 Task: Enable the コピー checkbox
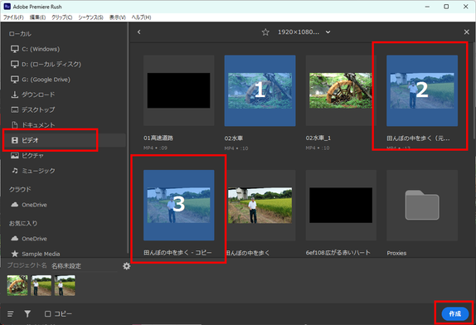click(47, 313)
